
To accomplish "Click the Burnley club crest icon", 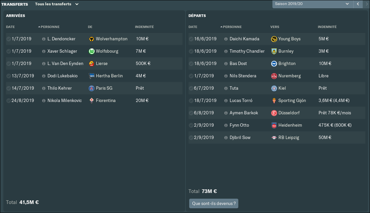I will [274, 51].
